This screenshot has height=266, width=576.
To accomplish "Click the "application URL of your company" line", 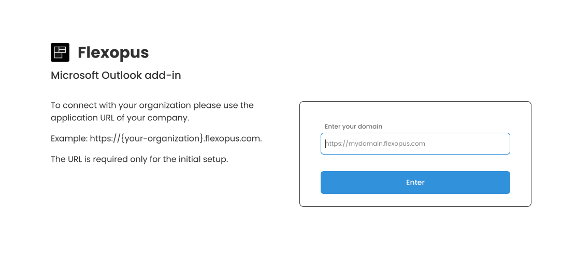I will click(x=120, y=118).
